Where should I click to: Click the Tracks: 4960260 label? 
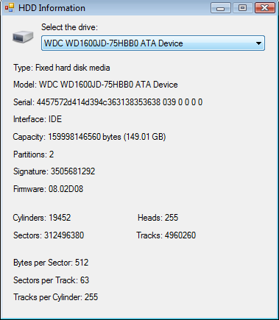pos(166,235)
